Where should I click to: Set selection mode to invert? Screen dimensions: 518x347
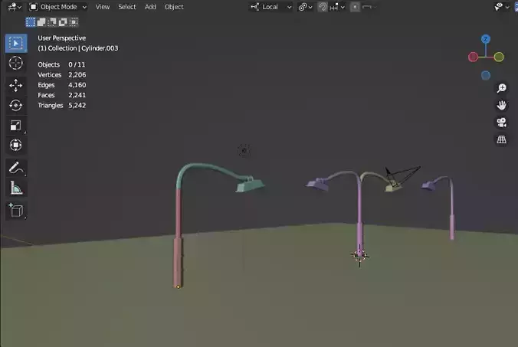coord(63,22)
